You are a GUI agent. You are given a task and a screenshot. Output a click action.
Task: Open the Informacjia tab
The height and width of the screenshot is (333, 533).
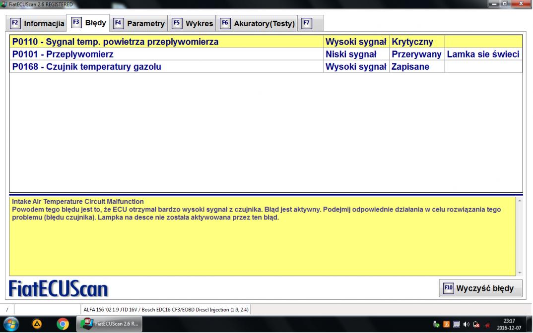pos(37,23)
